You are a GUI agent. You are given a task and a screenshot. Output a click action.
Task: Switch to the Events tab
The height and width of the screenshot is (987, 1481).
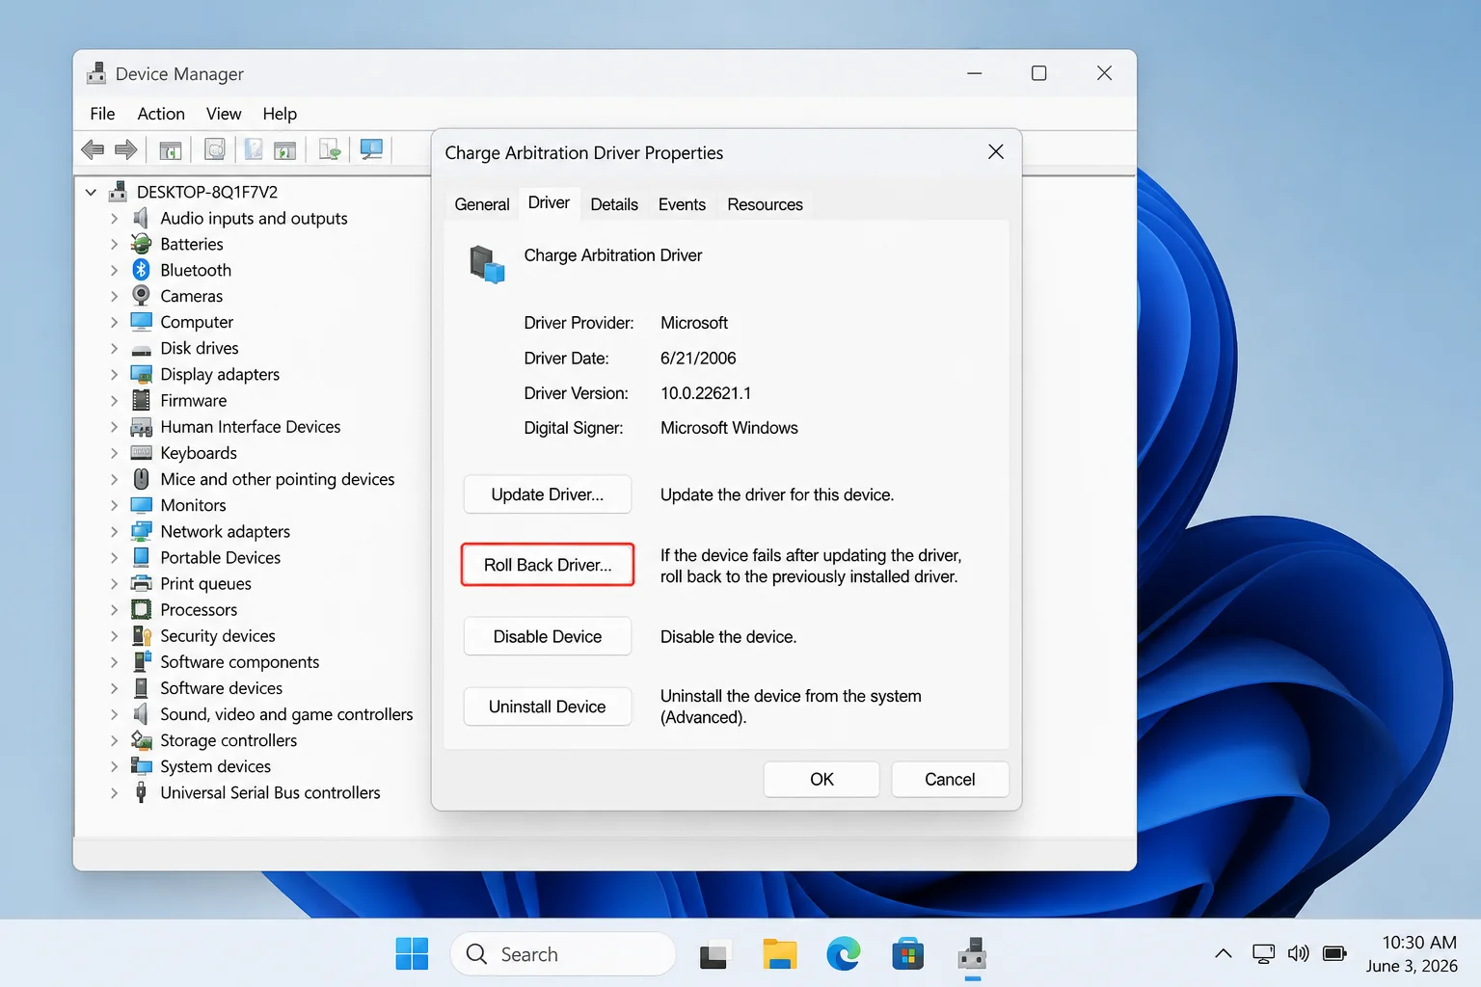tap(682, 204)
